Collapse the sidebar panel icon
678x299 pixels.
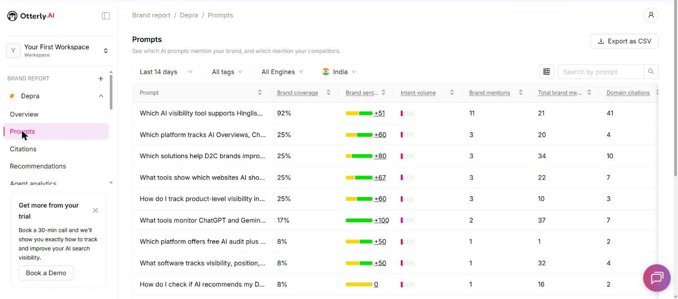(106, 16)
